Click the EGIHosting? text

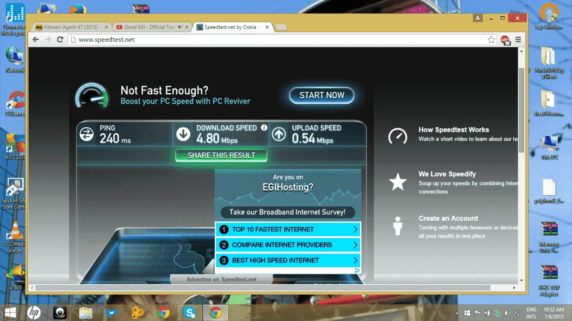pos(288,187)
